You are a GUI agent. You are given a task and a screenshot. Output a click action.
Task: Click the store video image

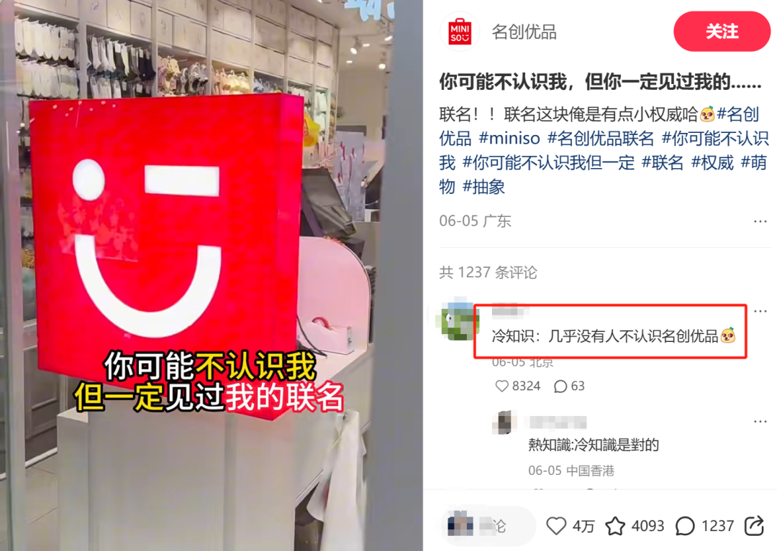pyautogui.click(x=211, y=276)
